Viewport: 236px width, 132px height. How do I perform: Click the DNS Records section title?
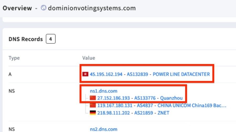26,39
